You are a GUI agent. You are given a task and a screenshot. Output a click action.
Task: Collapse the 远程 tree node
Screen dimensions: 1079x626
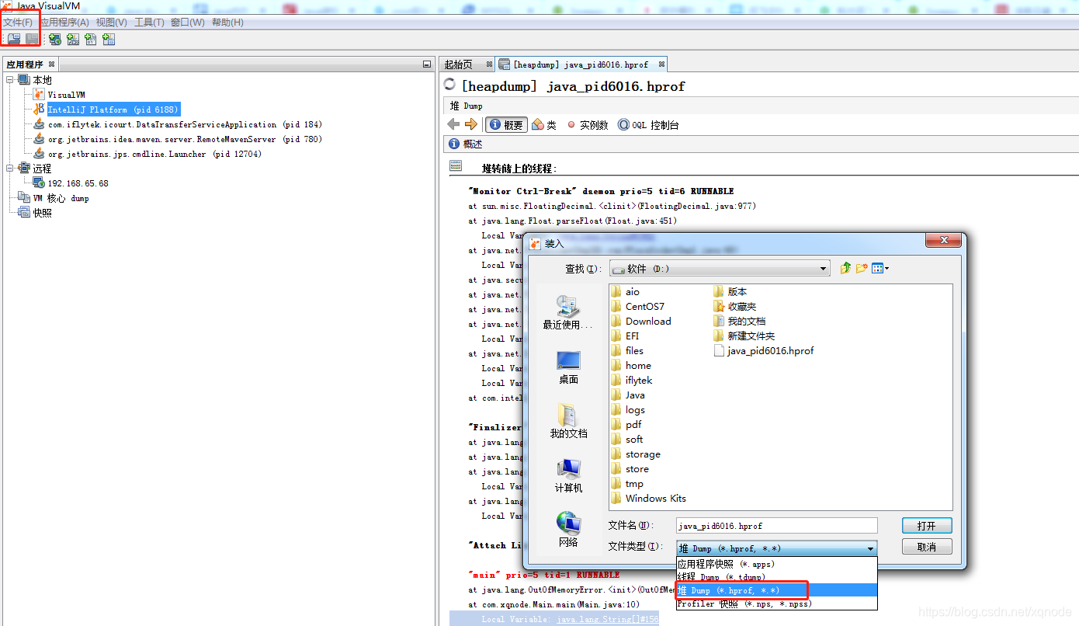coord(10,169)
